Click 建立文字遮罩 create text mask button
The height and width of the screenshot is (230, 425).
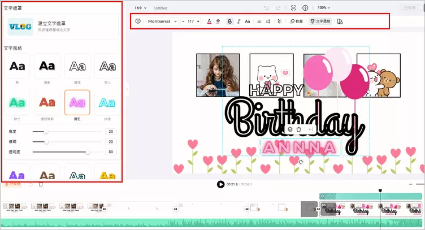tap(61, 27)
